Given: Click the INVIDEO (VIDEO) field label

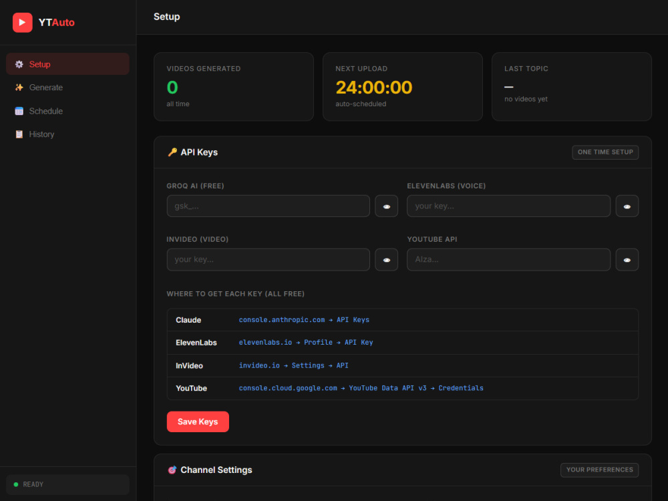Looking at the screenshot, I should click(x=198, y=239).
